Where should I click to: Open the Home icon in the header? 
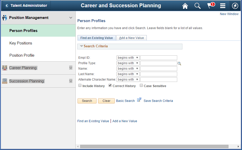tap(185, 6)
